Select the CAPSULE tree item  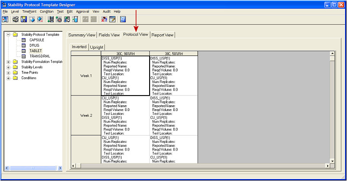click(37, 40)
